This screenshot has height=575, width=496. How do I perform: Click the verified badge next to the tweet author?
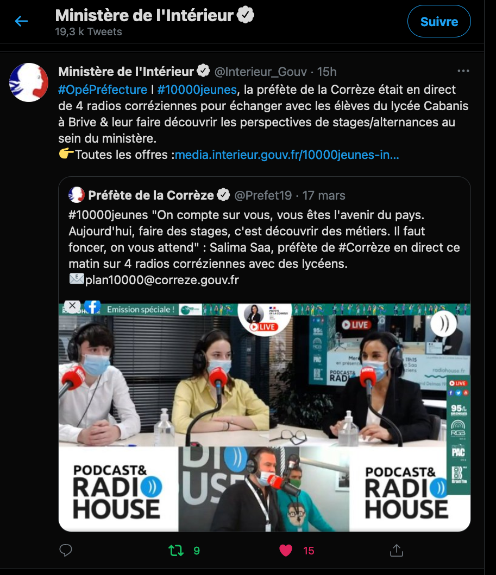(203, 71)
